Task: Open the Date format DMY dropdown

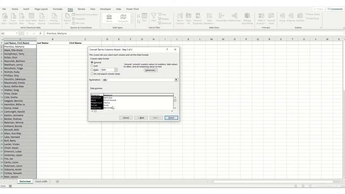Action: tap(116, 70)
